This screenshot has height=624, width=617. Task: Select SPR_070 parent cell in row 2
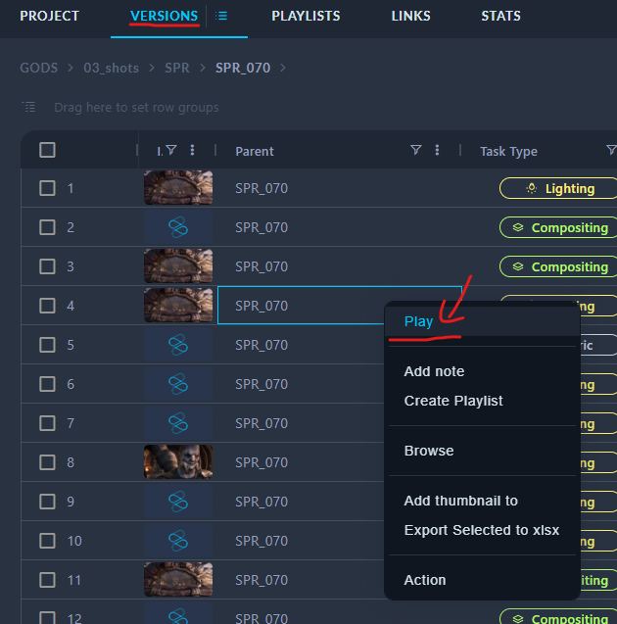pos(340,227)
